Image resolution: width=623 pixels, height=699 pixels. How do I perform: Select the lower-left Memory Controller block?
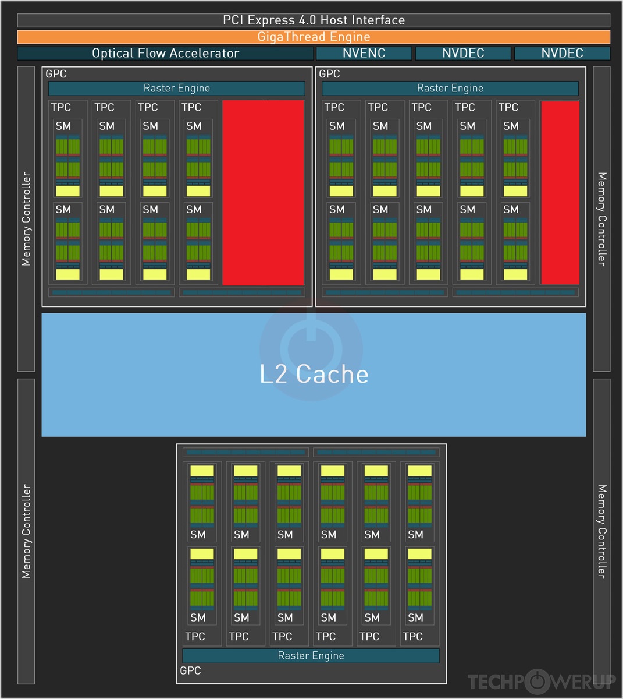(26, 531)
